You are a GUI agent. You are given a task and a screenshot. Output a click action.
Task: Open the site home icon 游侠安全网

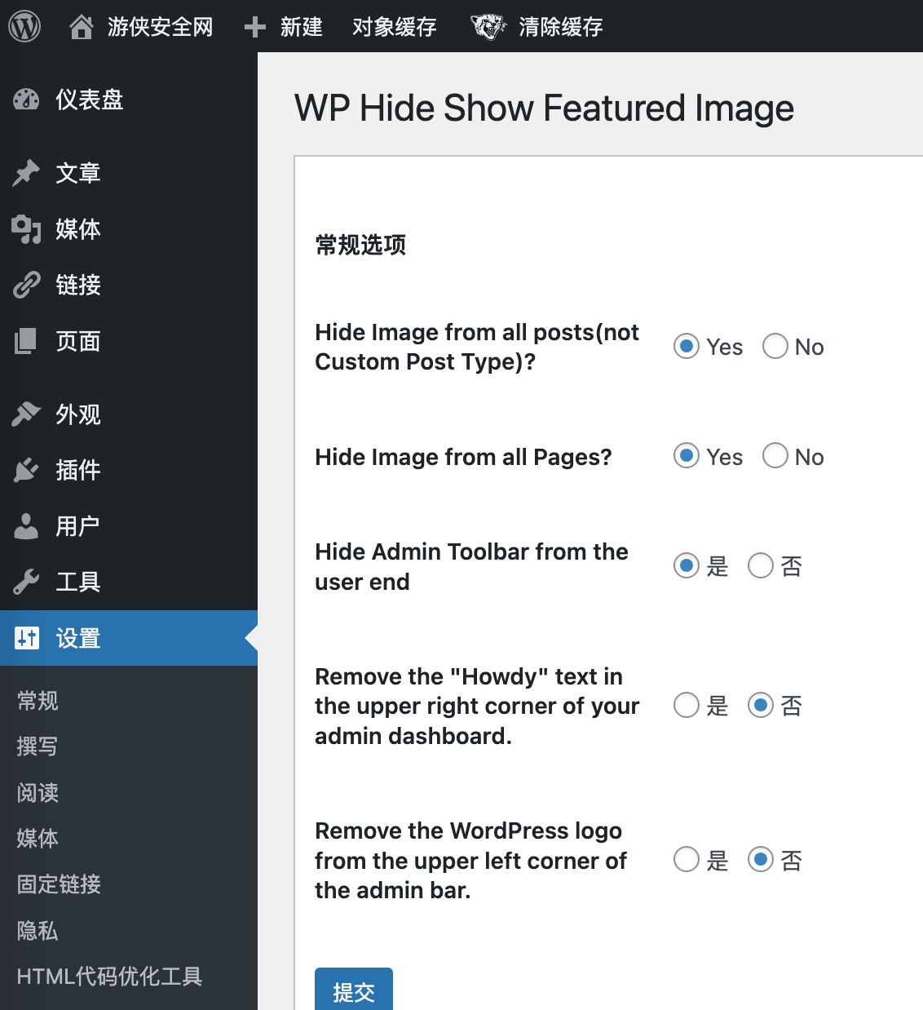82,27
